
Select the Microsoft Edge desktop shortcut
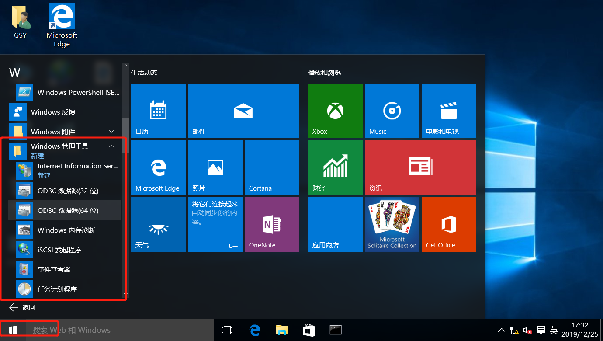(62, 25)
